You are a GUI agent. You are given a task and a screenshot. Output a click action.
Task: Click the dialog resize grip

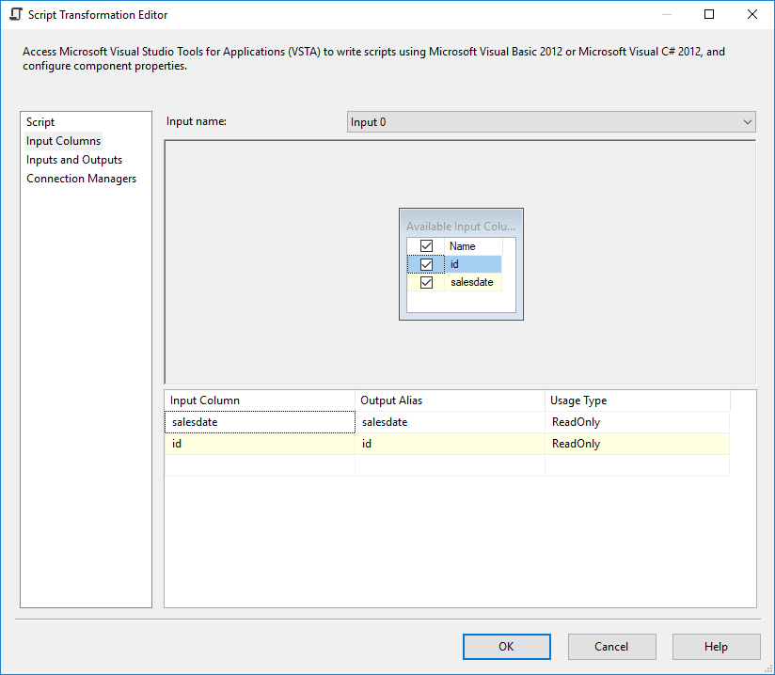pos(768,668)
